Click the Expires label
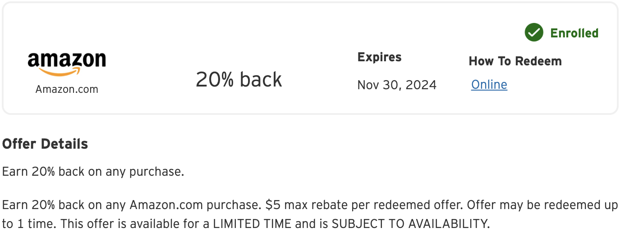 pyautogui.click(x=379, y=57)
